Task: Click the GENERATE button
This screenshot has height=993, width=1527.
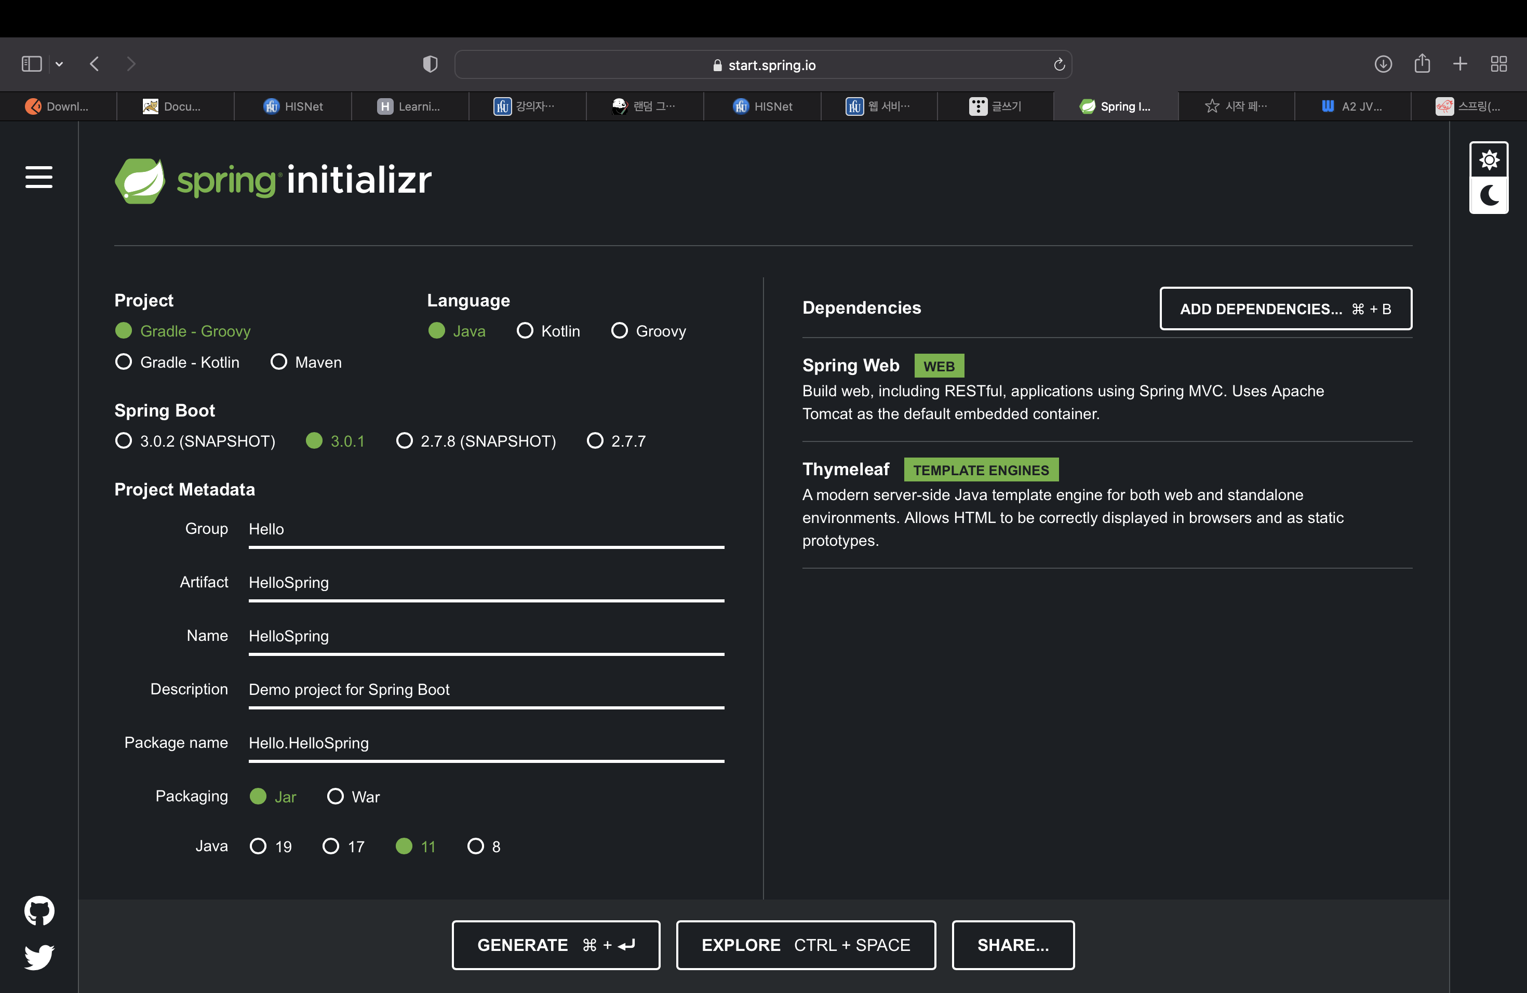Action: tap(556, 945)
